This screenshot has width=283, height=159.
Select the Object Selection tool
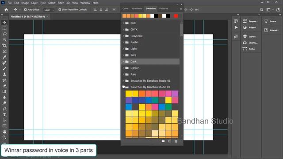coord(4,40)
